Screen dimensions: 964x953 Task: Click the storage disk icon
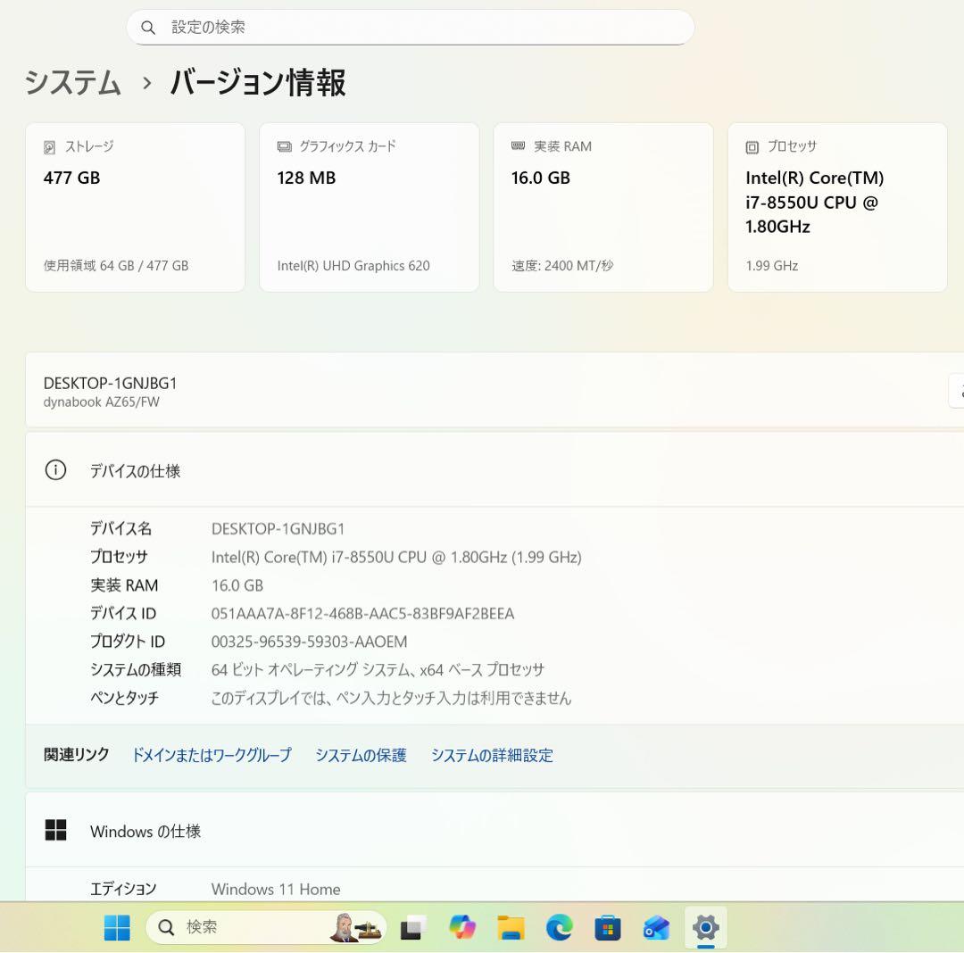49,147
